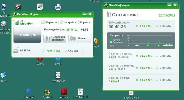184x100 pixels.
Task: Click the My Network Places desktop icon
Action: point(4,7)
